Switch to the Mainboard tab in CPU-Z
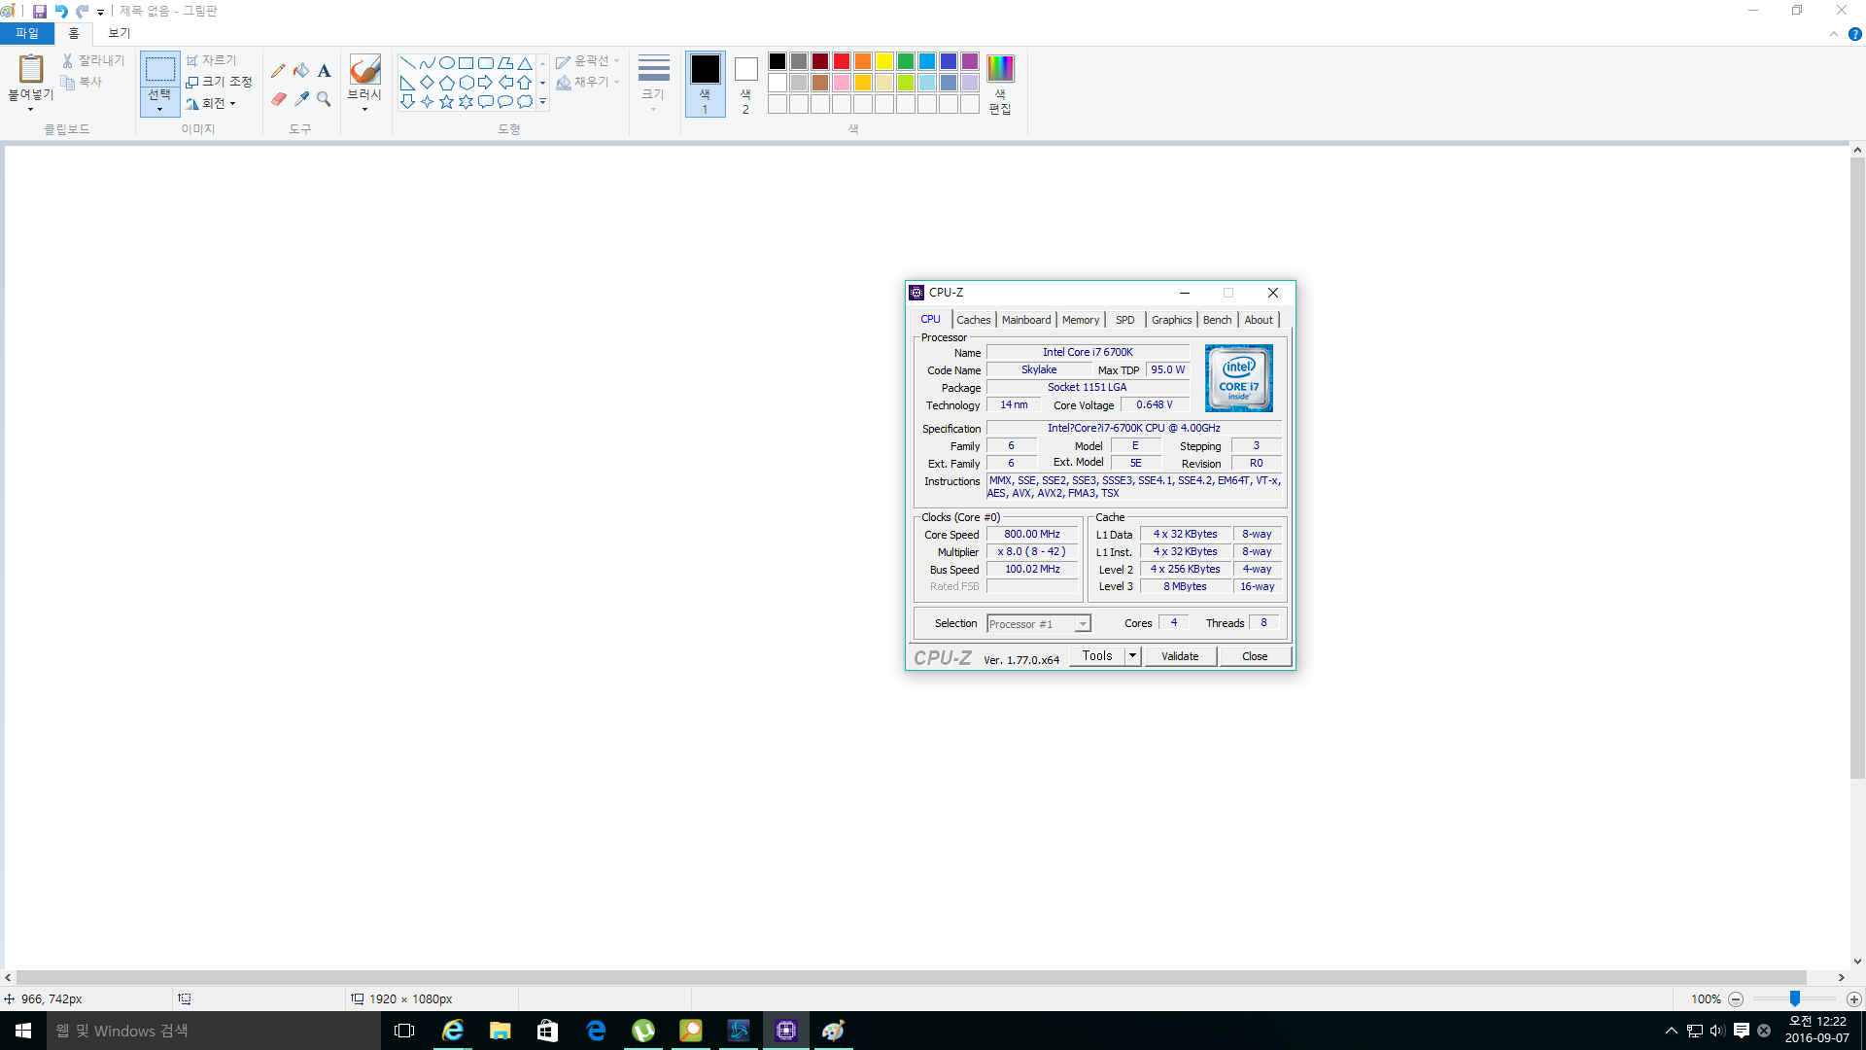Image resolution: width=1866 pixels, height=1050 pixels. [x=1026, y=320]
